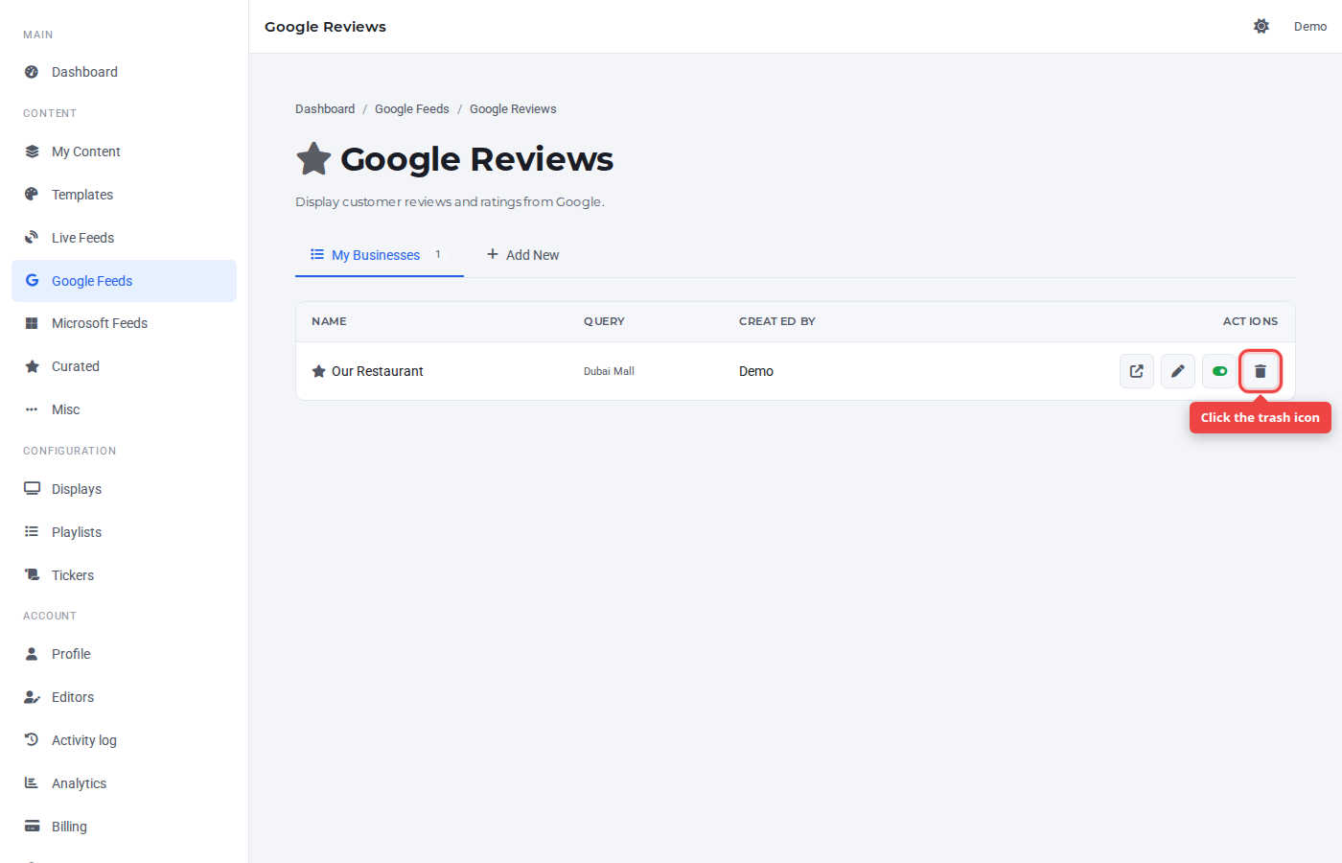Open Our Restaurant in new window icon
Image resolution: width=1342 pixels, height=863 pixels.
coord(1137,371)
